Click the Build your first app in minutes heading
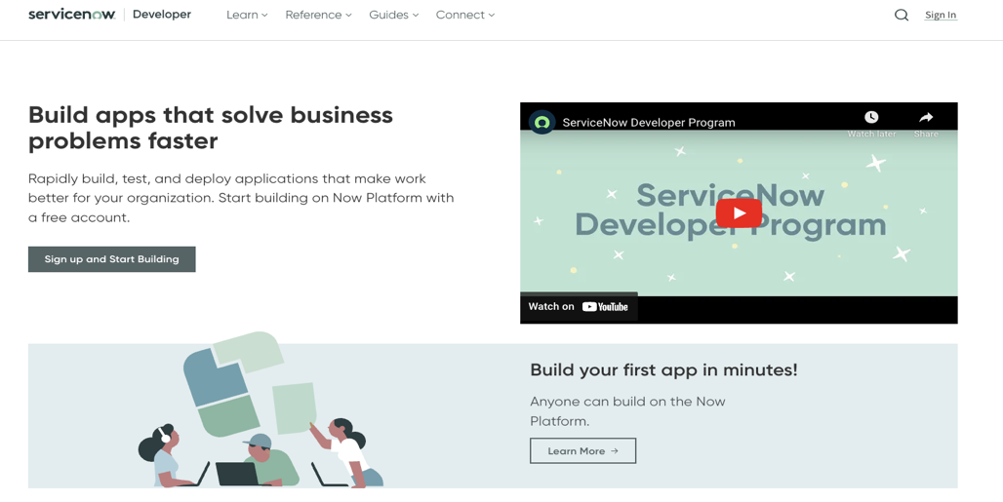1003x502 pixels. coord(663,369)
